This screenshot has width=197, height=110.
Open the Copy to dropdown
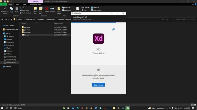(41, 13)
